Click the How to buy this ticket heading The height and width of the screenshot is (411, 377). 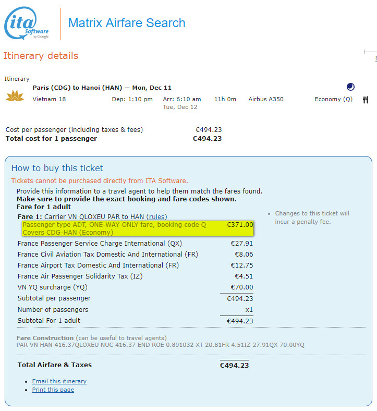pos(57,168)
